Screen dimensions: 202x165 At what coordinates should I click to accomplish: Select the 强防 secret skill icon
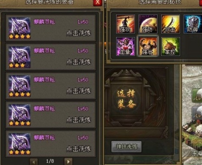click(x=148, y=24)
